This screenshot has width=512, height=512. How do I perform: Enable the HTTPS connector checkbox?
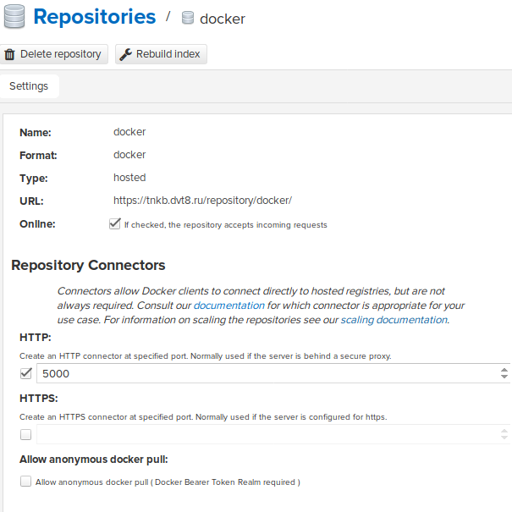click(x=25, y=434)
